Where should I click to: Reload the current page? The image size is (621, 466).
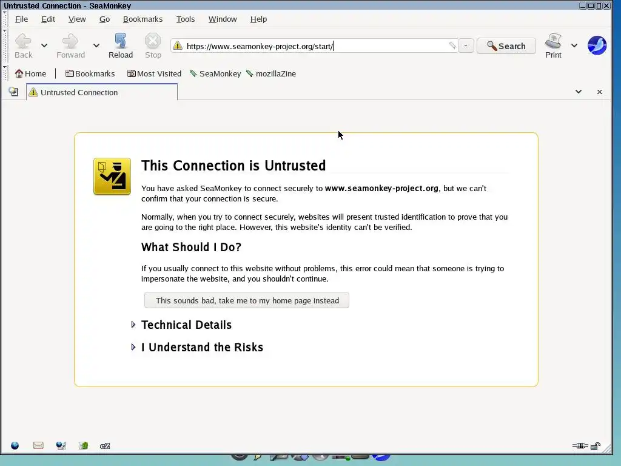pyautogui.click(x=121, y=46)
